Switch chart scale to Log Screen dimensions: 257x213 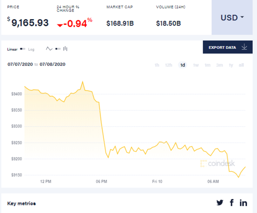[x=31, y=49]
